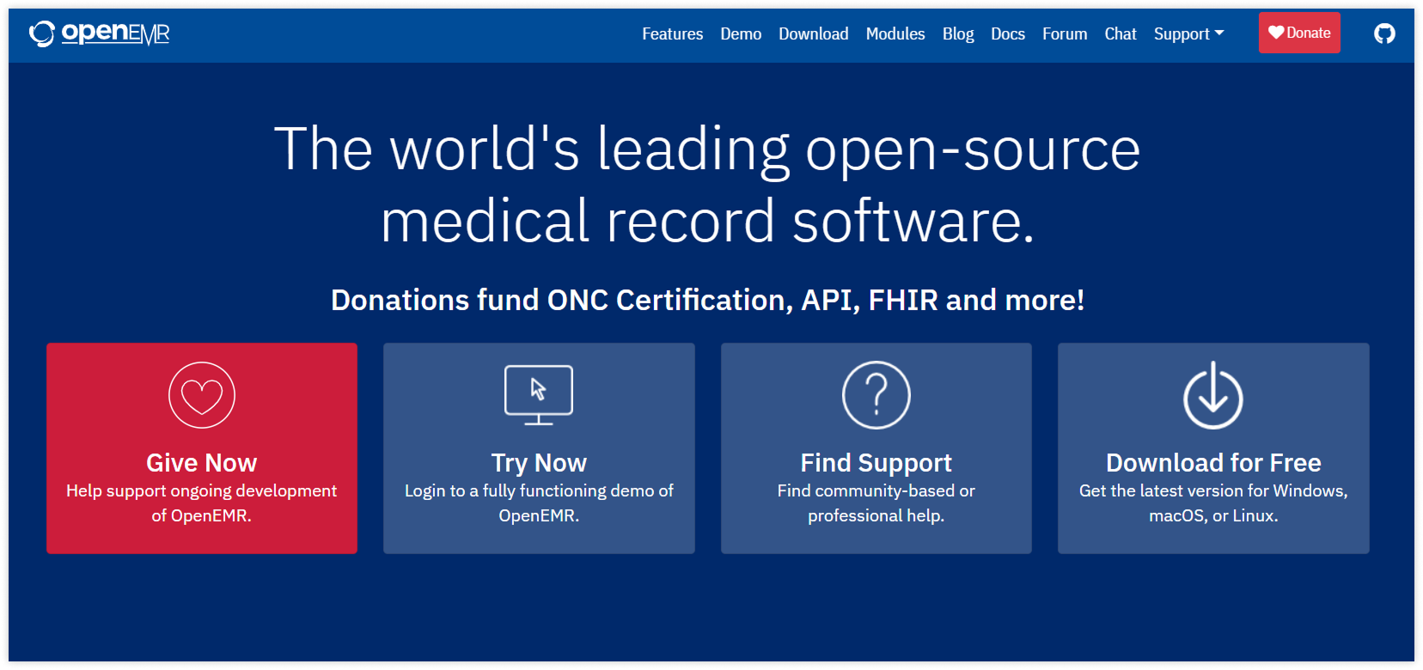Click the heart icon in the Give Now card

tap(202, 395)
